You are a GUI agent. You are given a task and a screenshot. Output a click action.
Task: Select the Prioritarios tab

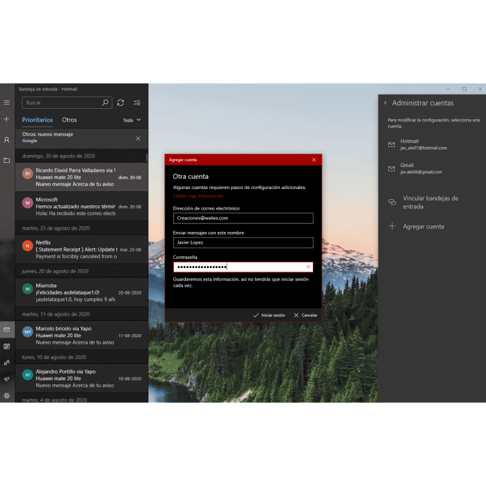[x=38, y=120]
